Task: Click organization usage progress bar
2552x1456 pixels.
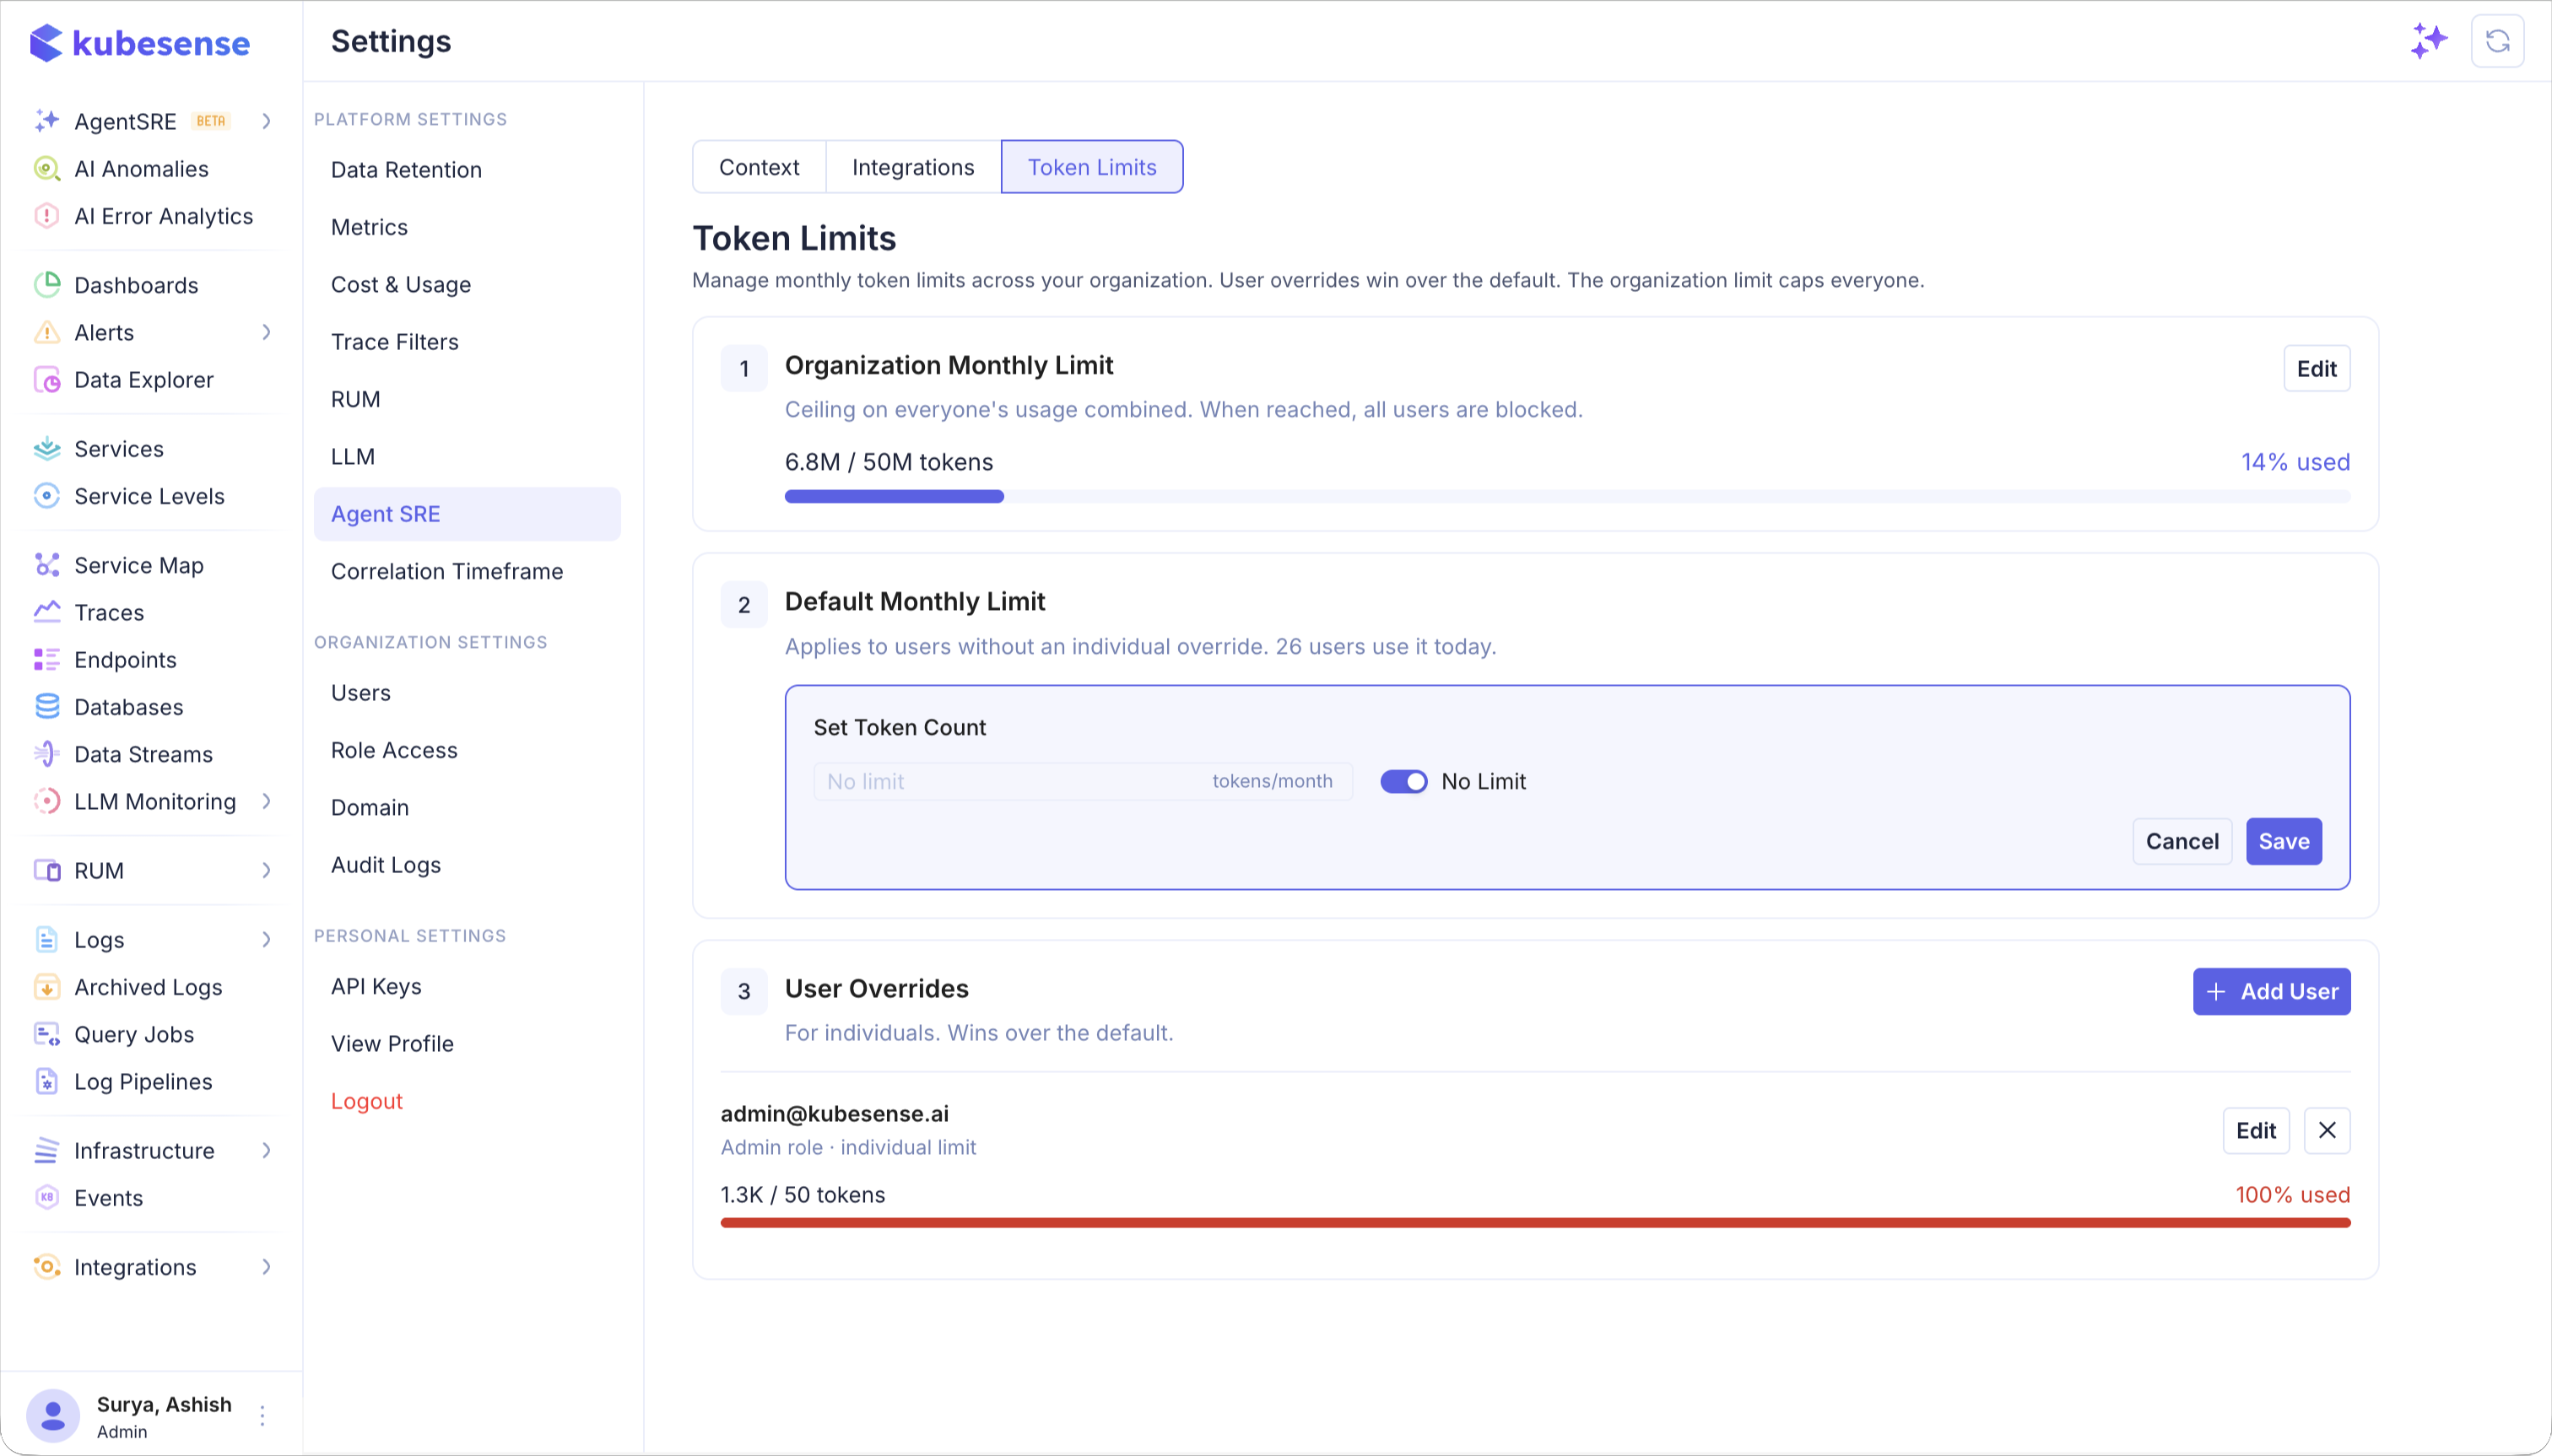Action: pyautogui.click(x=1568, y=497)
